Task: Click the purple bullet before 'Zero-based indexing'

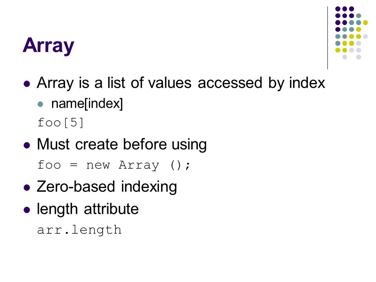Action: 27,188
